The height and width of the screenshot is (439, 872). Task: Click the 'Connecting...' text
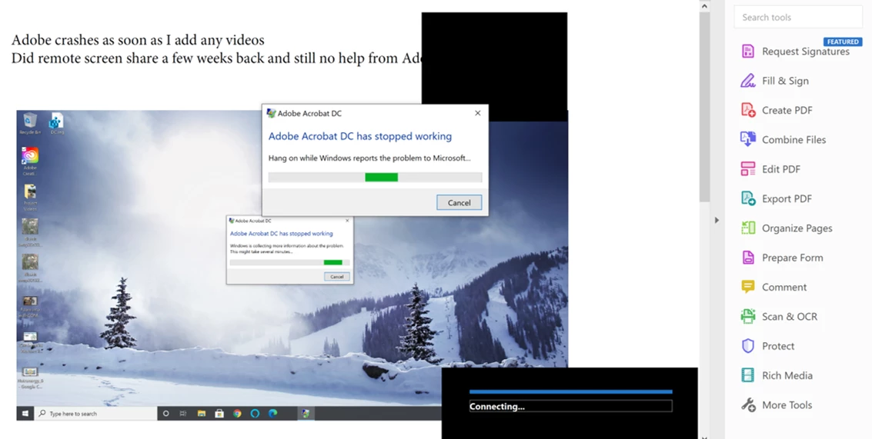click(496, 406)
